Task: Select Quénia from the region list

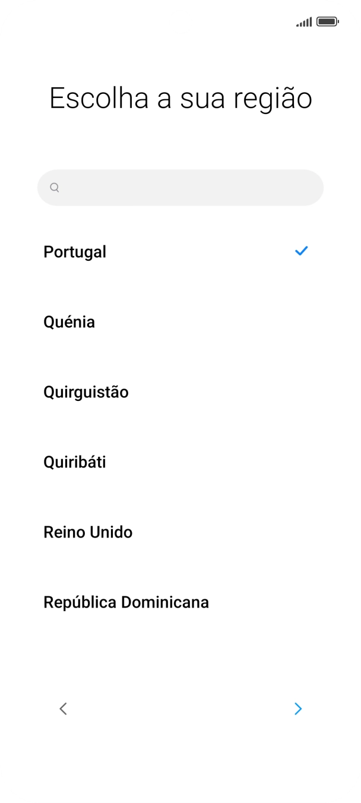Action: pyautogui.click(x=69, y=322)
